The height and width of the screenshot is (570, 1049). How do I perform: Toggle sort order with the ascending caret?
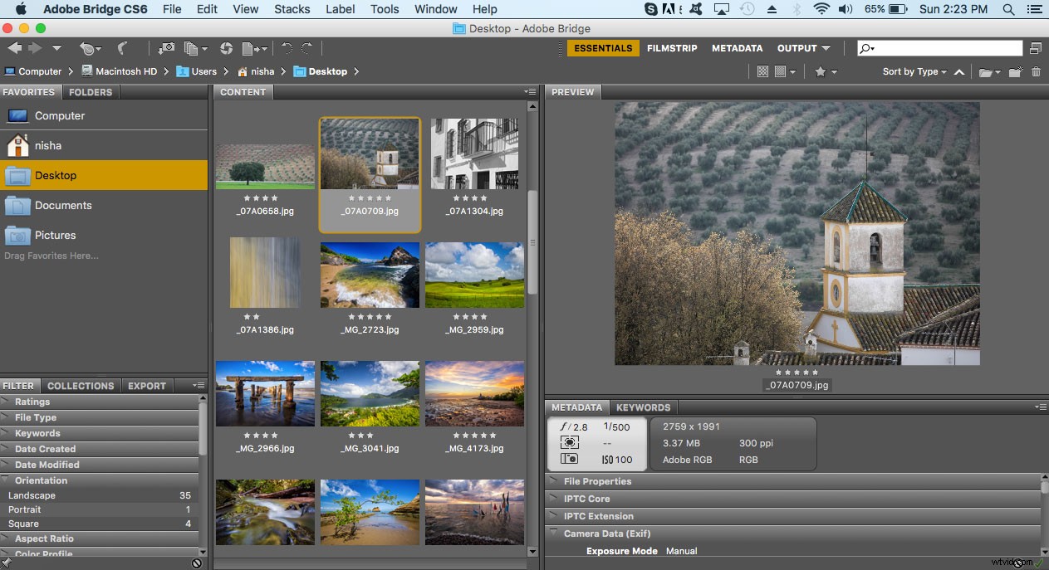(x=958, y=71)
